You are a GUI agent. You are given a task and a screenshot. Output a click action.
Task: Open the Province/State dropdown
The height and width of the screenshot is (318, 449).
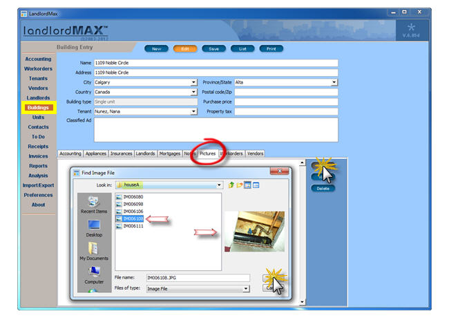tap(334, 82)
